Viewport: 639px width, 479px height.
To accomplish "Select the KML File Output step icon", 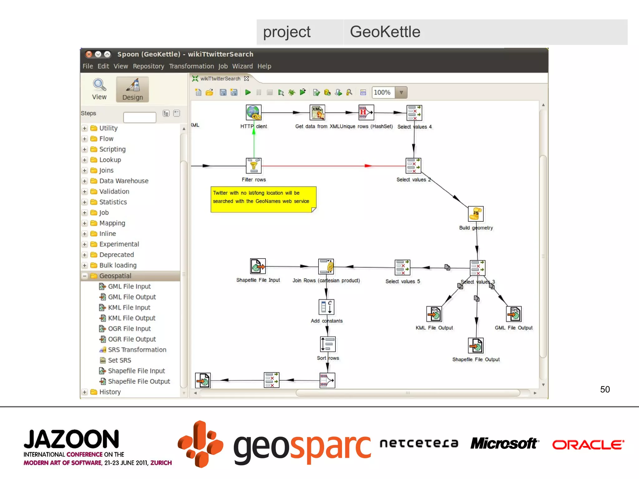I will [x=434, y=314].
